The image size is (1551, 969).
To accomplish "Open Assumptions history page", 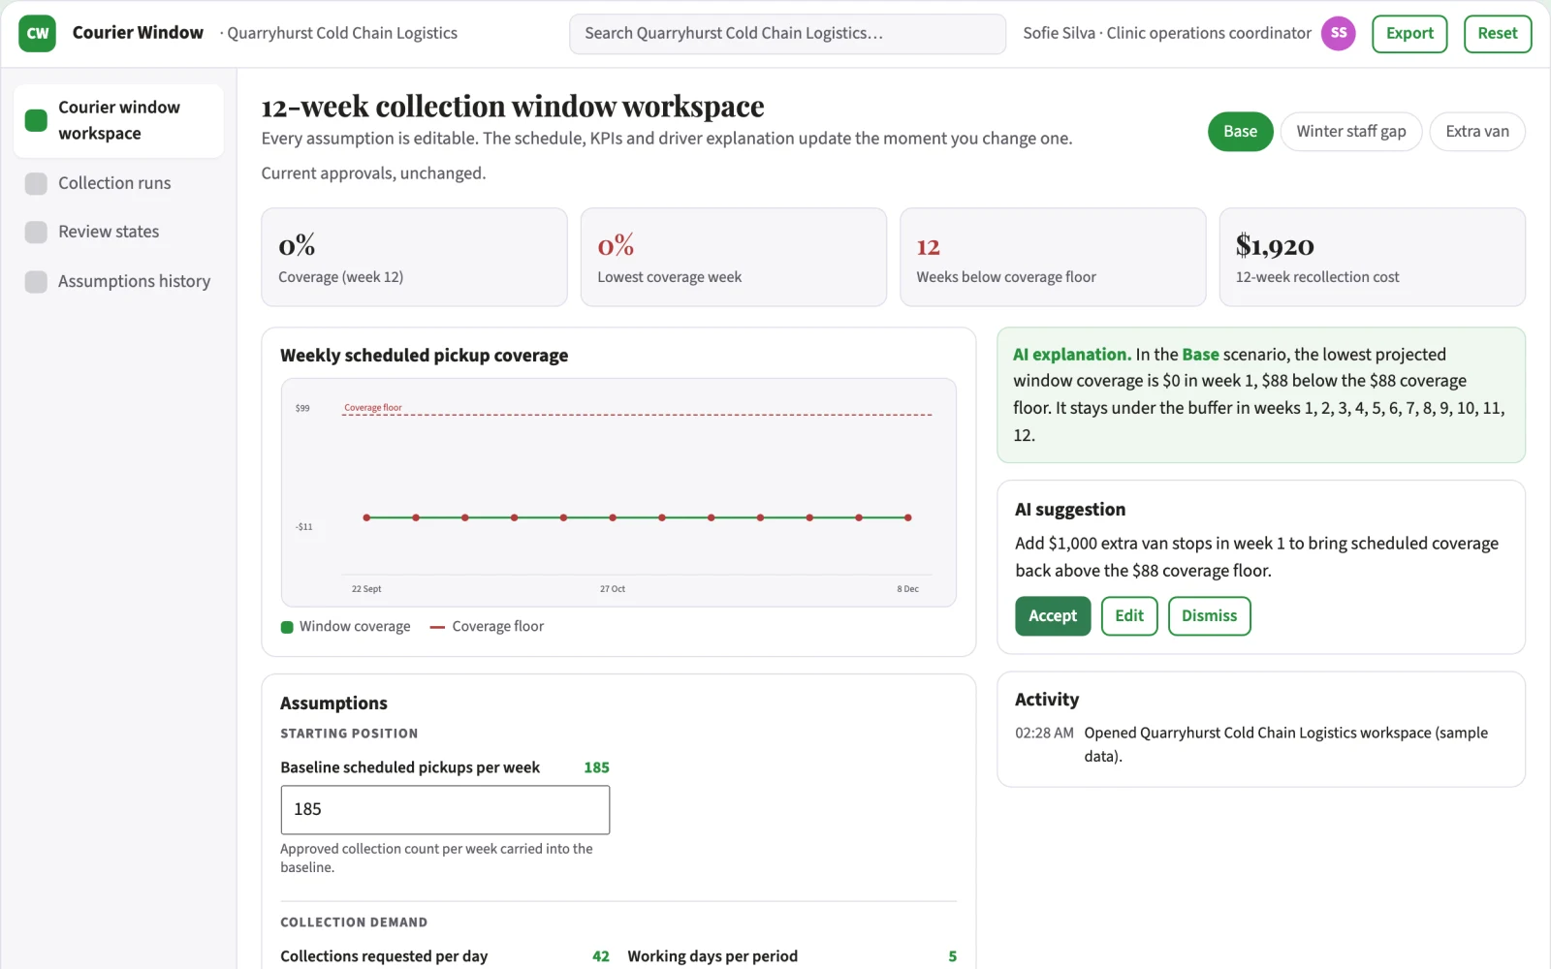I will pos(117,281).
